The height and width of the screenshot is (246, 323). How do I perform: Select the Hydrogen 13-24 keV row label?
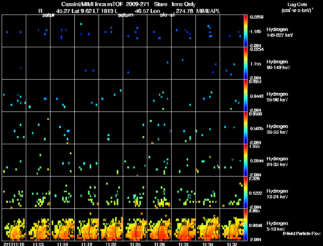[277, 194]
